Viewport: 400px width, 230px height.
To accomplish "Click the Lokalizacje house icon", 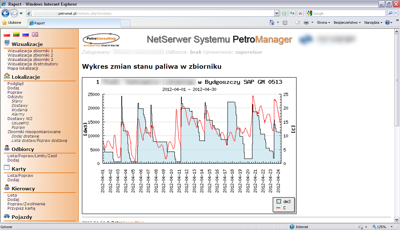I will pos(7,76).
